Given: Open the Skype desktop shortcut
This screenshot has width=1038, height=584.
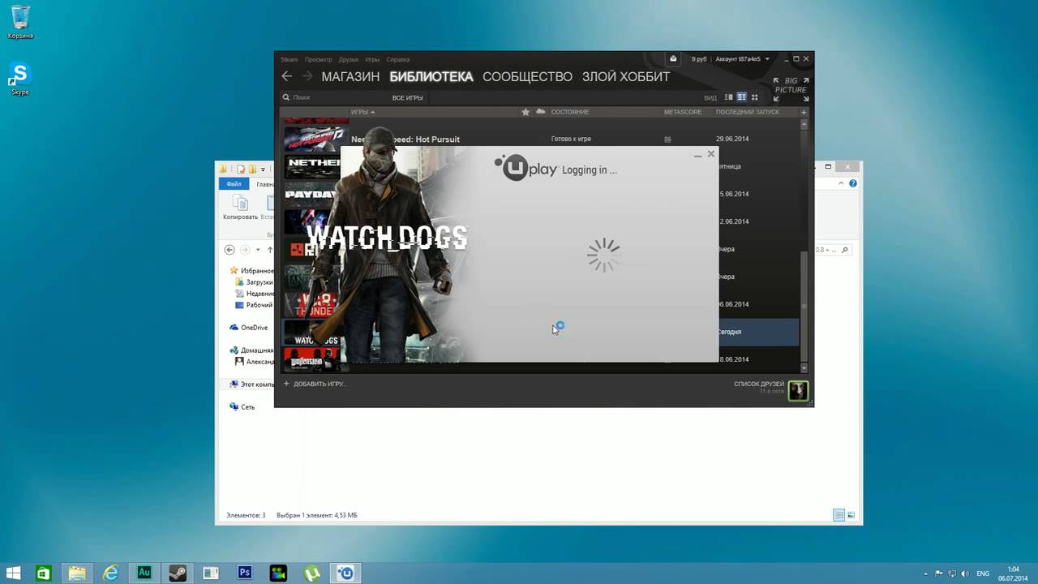Looking at the screenshot, I should 20,79.
